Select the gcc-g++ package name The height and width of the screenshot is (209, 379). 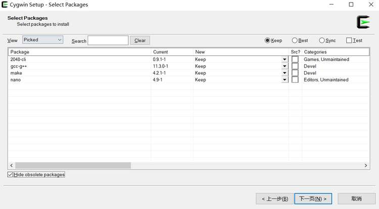coord(19,66)
